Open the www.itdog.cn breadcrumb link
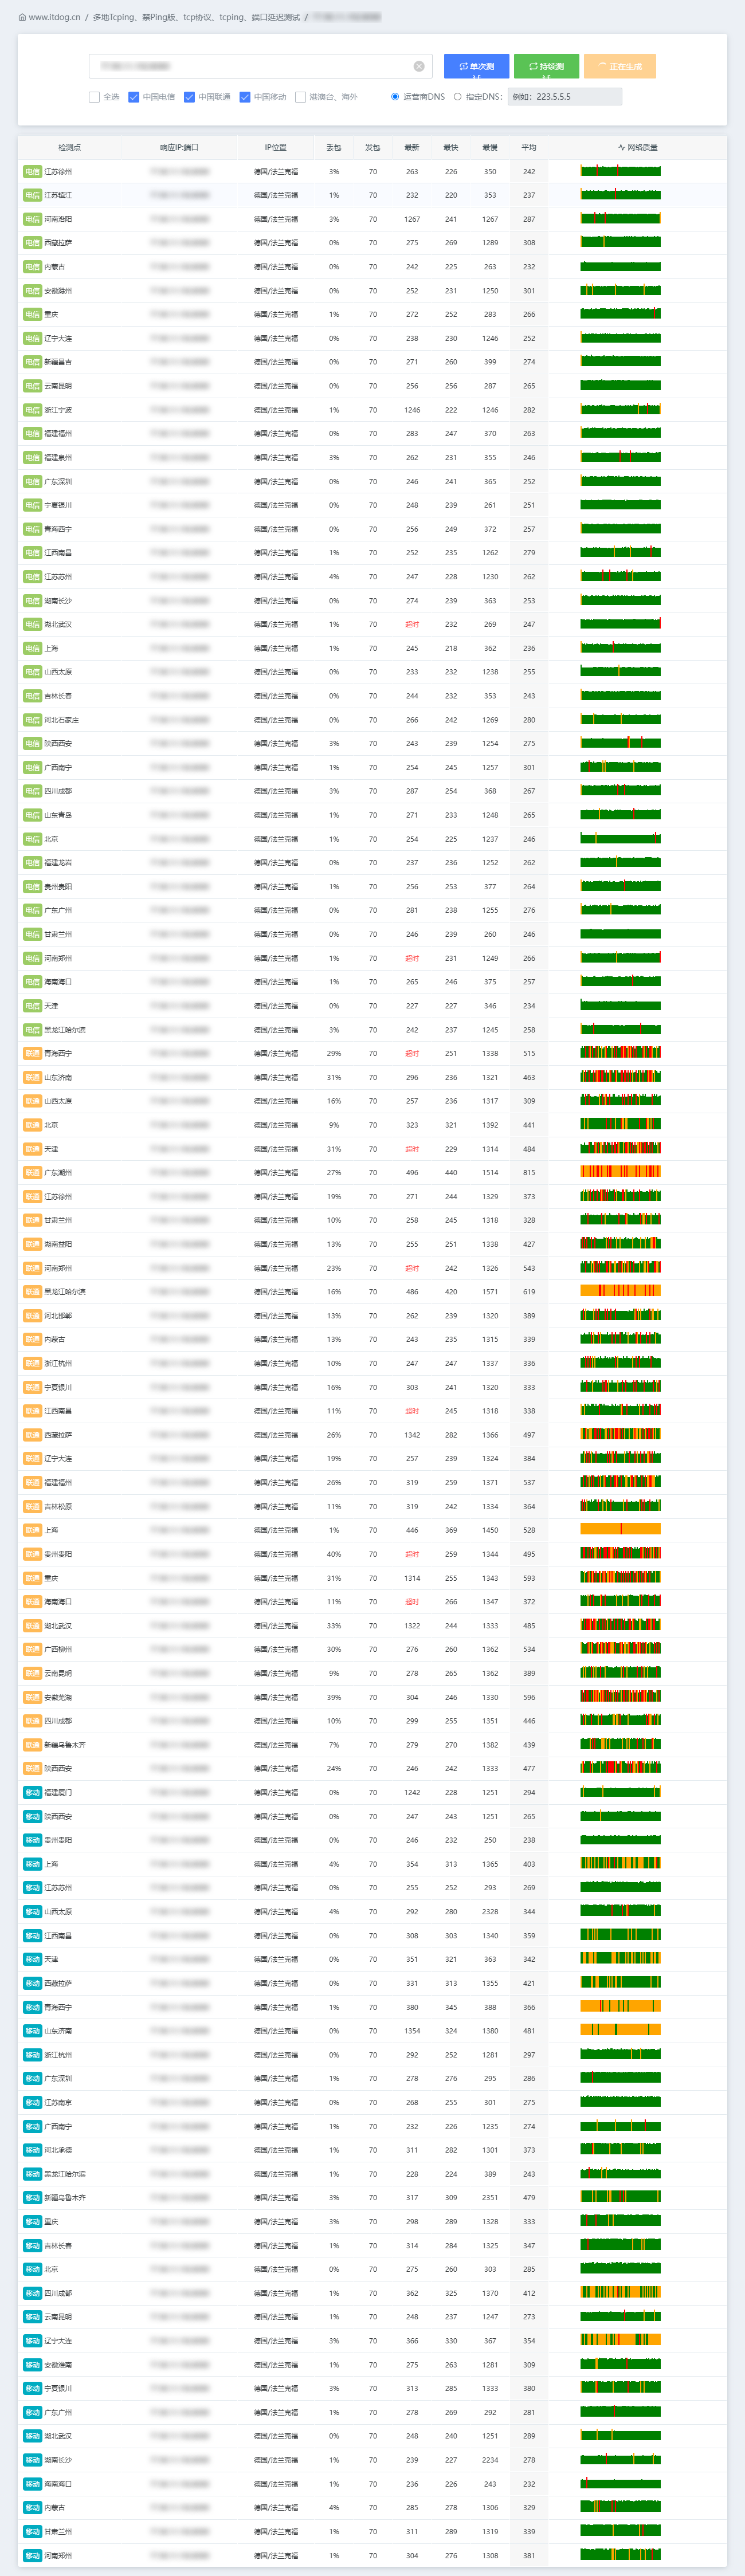745x2576 pixels. click(54, 17)
